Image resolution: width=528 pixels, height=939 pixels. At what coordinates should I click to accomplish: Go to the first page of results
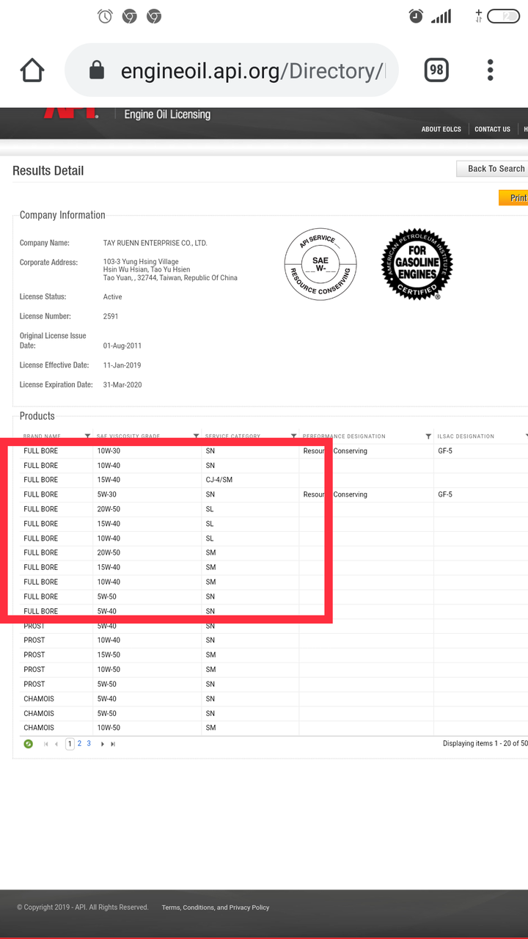click(x=46, y=744)
